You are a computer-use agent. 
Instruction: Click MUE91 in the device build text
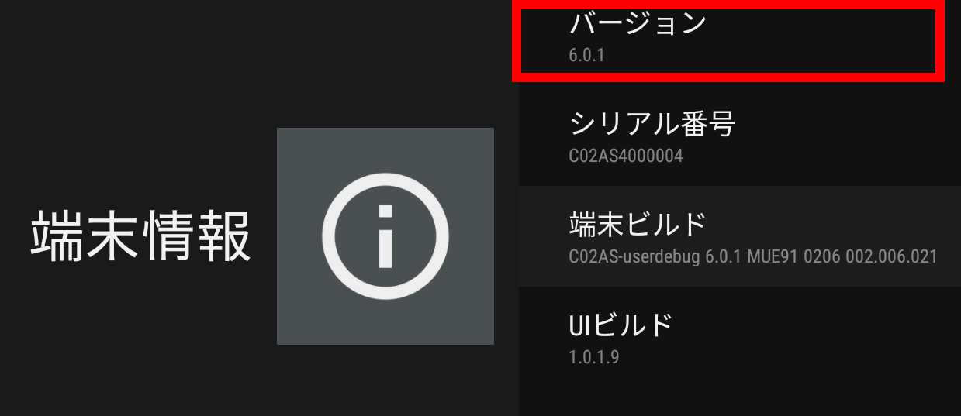coord(772,256)
